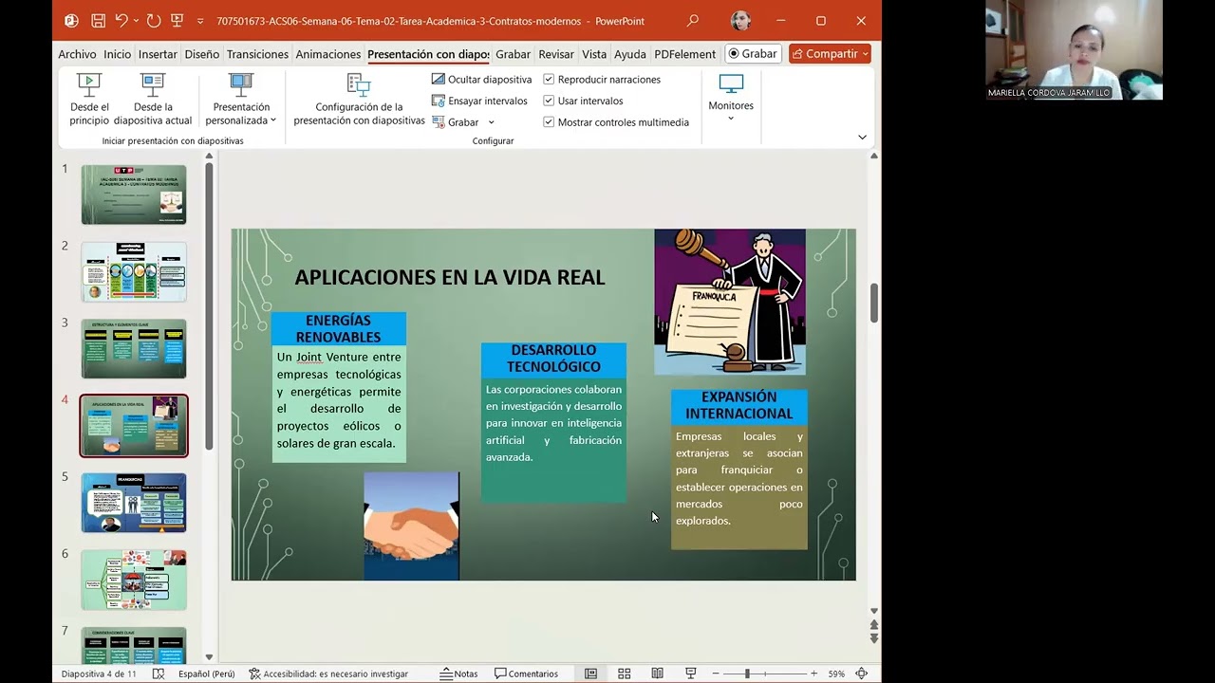
Task: Switch to the Inicio tab
Action: click(x=118, y=54)
